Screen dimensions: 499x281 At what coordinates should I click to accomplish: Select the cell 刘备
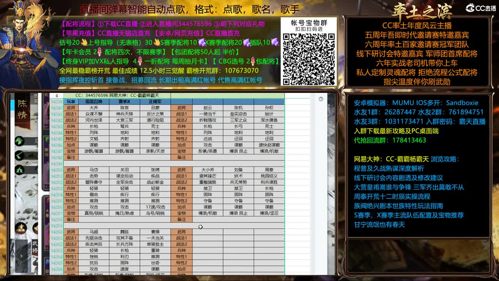coord(238,170)
